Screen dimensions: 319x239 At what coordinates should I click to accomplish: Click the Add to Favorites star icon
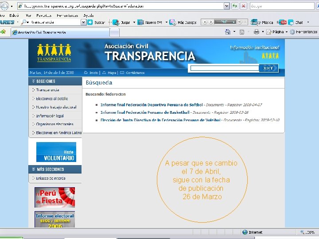pos(3,32)
